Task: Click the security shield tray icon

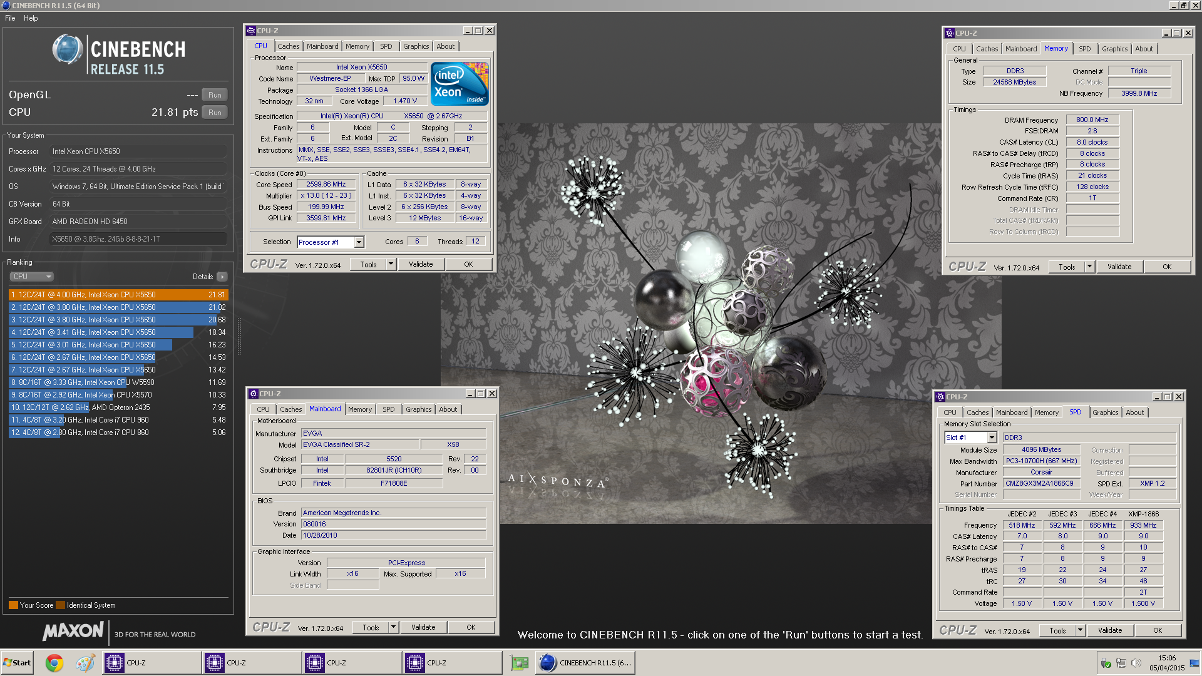Action: click(1106, 663)
